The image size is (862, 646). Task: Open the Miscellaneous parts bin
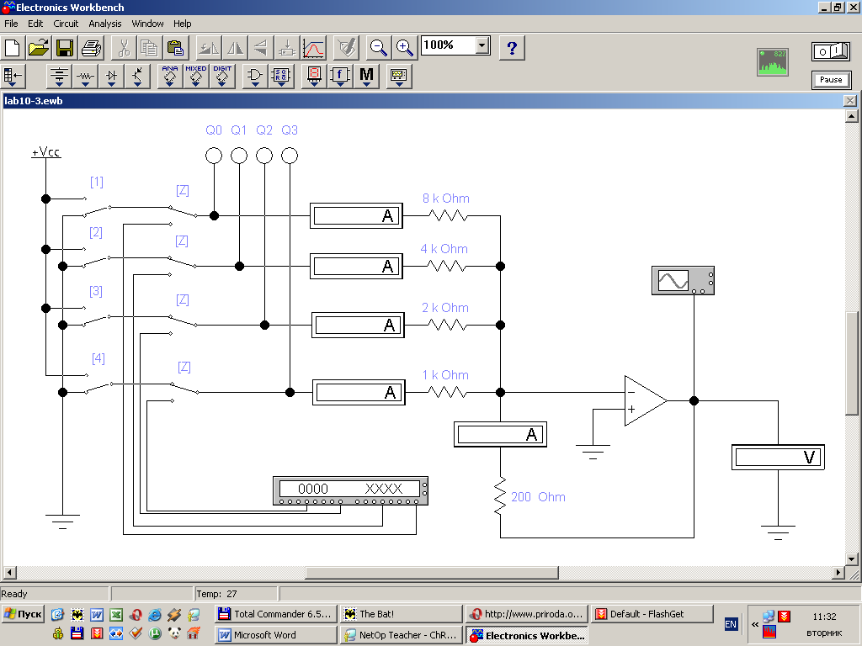[367, 76]
